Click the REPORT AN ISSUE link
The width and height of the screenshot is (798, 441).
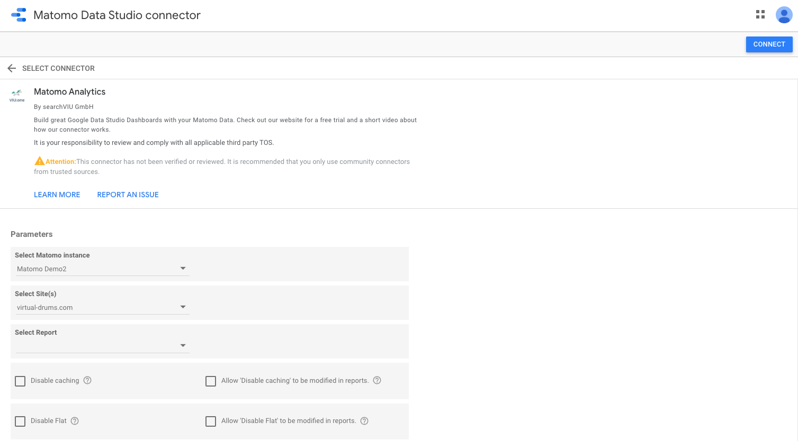pos(128,195)
